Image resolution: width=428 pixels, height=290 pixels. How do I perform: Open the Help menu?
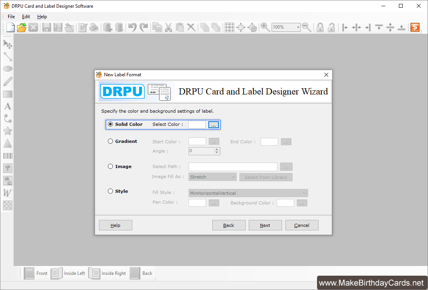tap(42, 17)
